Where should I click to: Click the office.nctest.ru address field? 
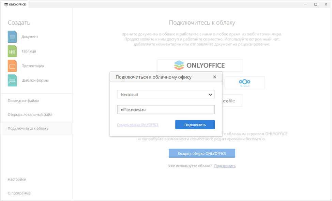[x=166, y=110]
